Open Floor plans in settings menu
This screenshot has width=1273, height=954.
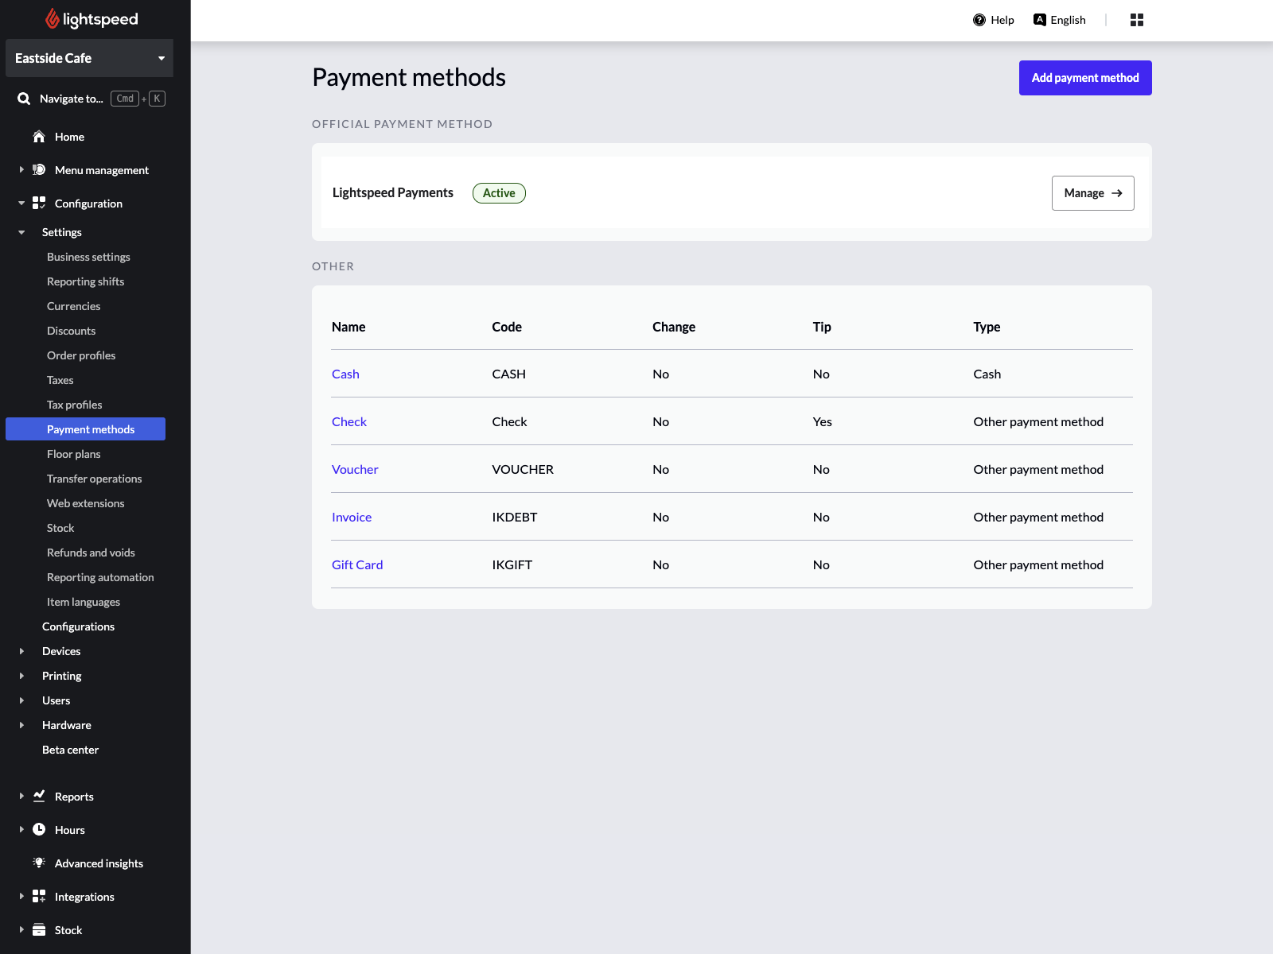click(x=73, y=454)
